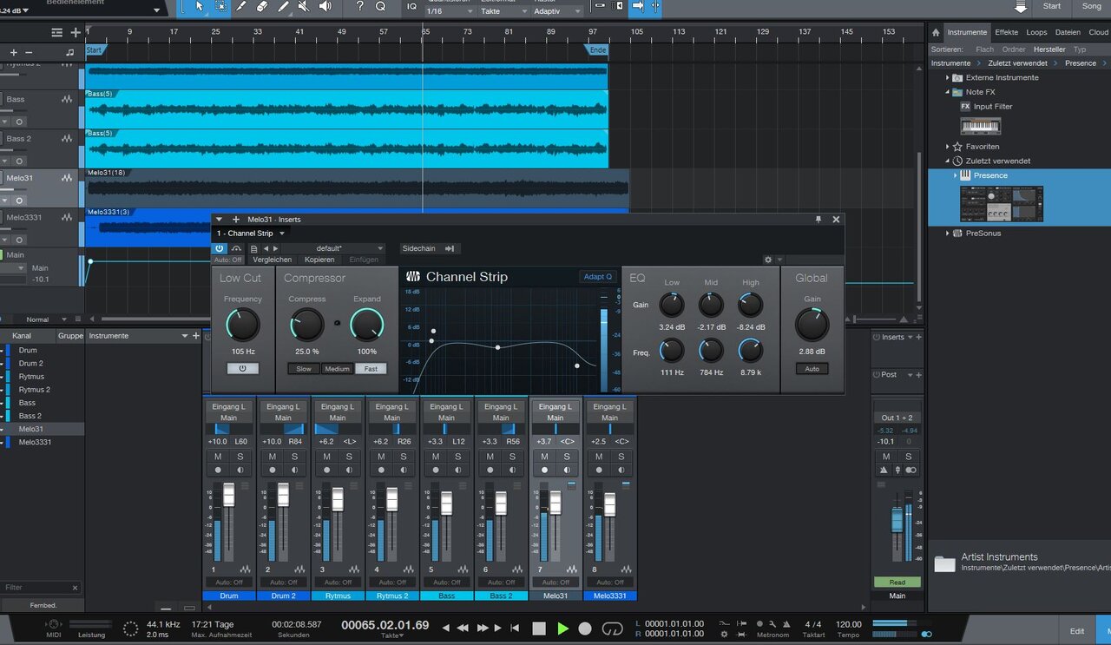Open the Start page button

(x=1051, y=6)
